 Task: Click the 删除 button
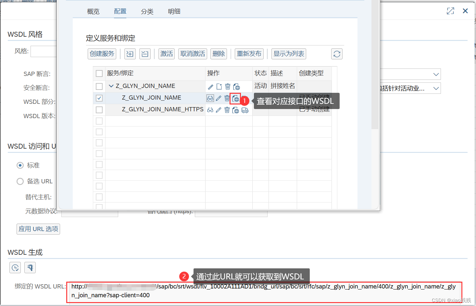pyautogui.click(x=219, y=54)
